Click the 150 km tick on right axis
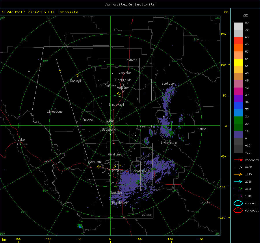Image resolution: width=260 pixels, height=243 pixels. (x=223, y=34)
